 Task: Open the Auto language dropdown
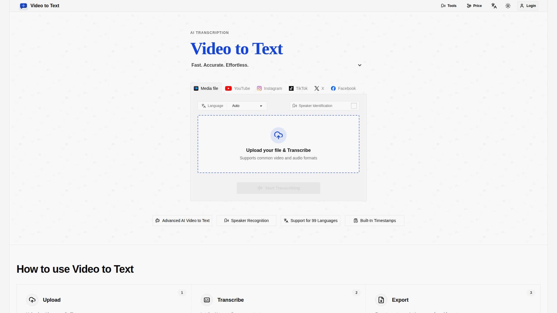click(247, 106)
